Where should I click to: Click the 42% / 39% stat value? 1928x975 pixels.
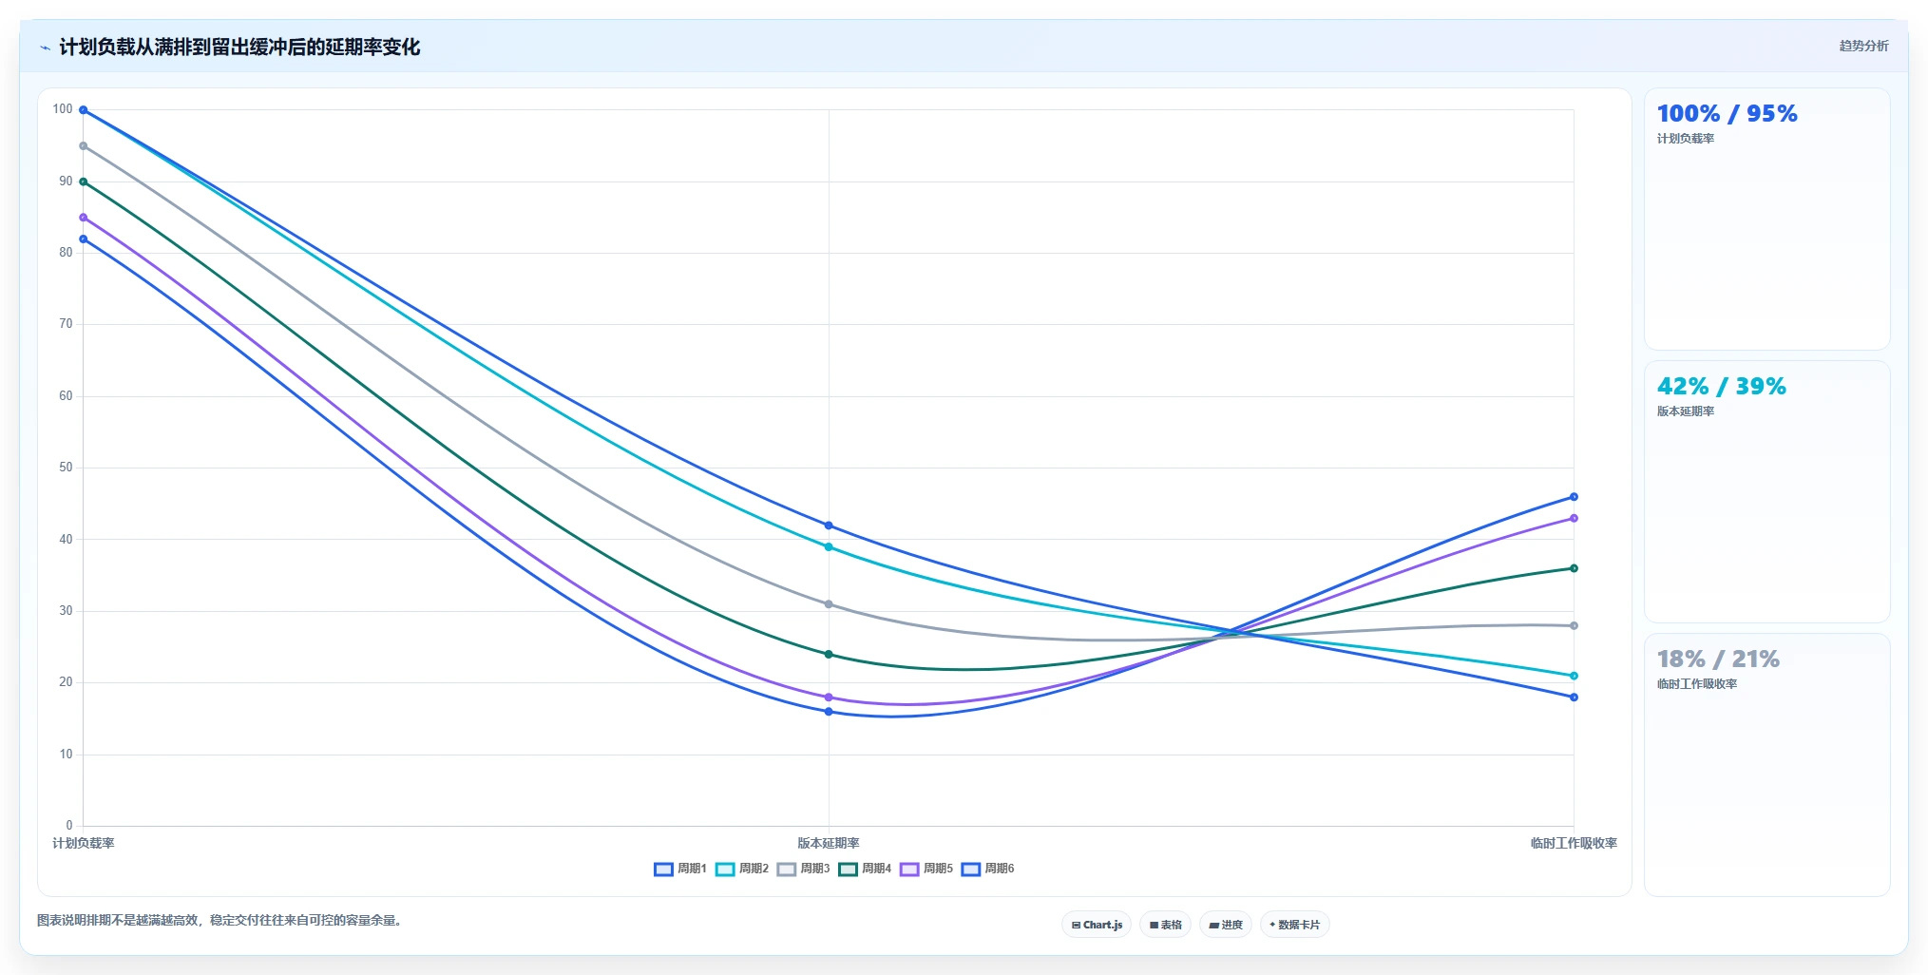tap(1721, 386)
